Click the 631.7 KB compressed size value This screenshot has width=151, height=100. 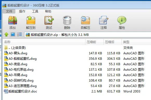click(114, 91)
